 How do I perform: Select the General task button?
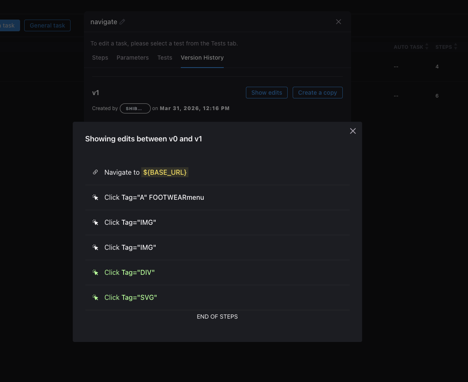(47, 25)
